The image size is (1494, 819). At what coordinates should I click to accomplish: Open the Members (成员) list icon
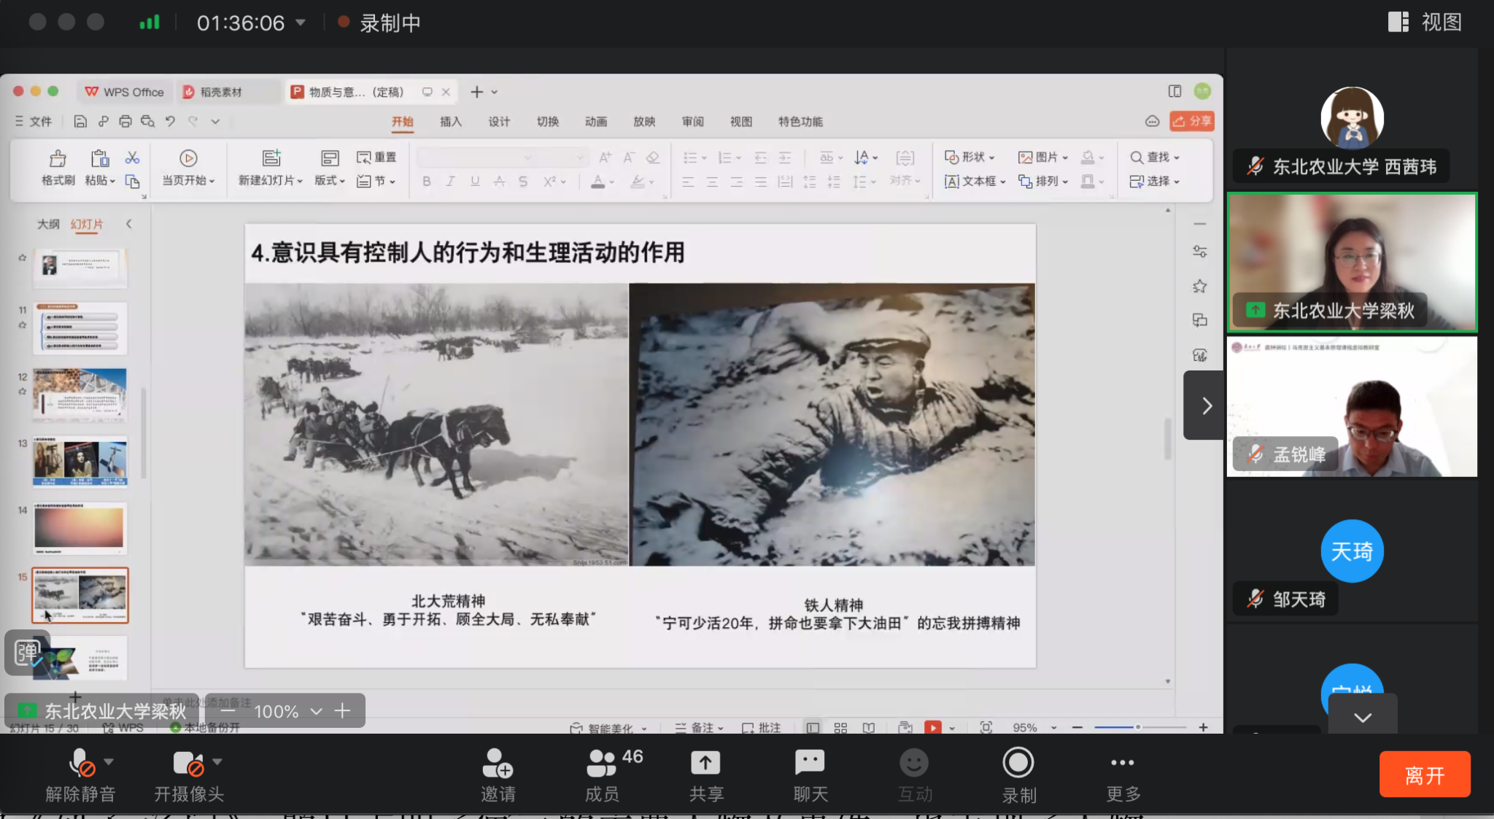pos(602,764)
